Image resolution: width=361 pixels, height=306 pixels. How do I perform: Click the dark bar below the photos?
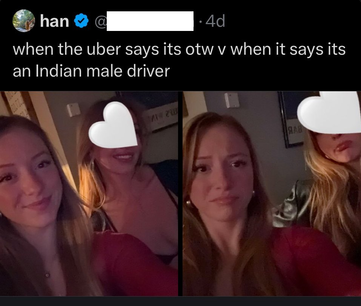click(180, 301)
